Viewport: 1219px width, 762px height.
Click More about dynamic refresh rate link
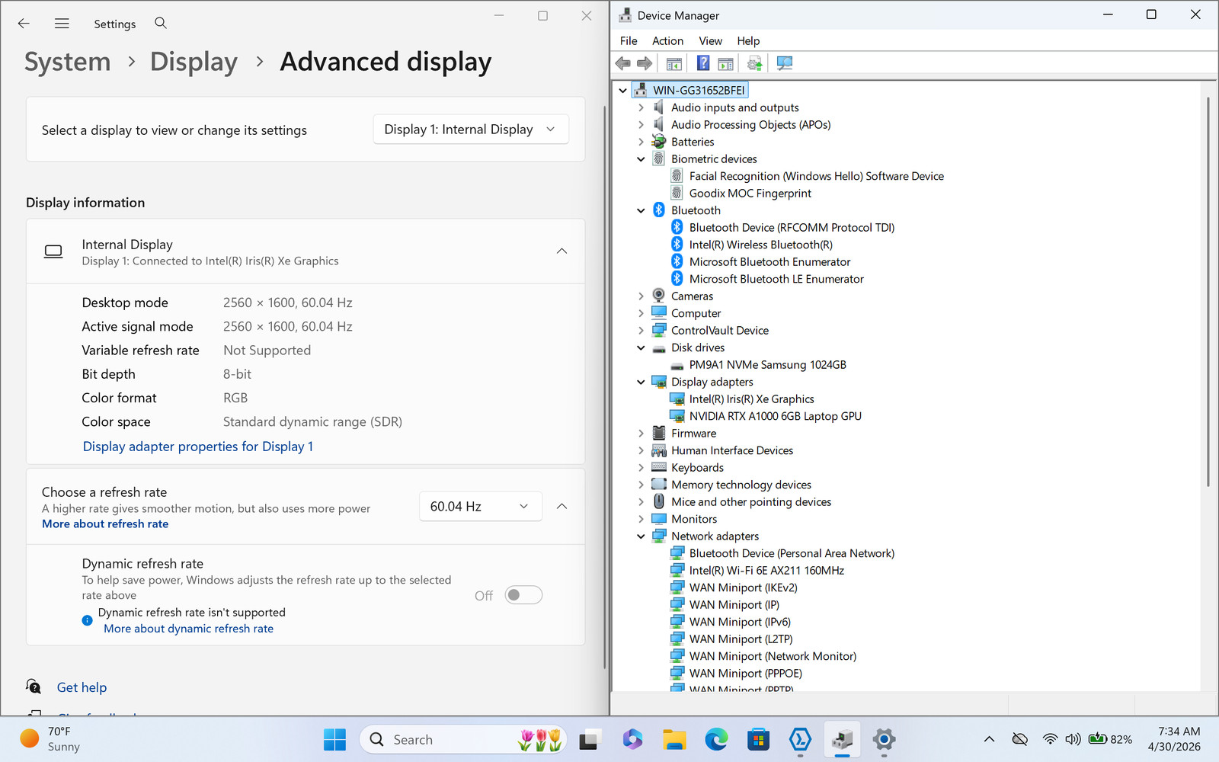click(188, 629)
